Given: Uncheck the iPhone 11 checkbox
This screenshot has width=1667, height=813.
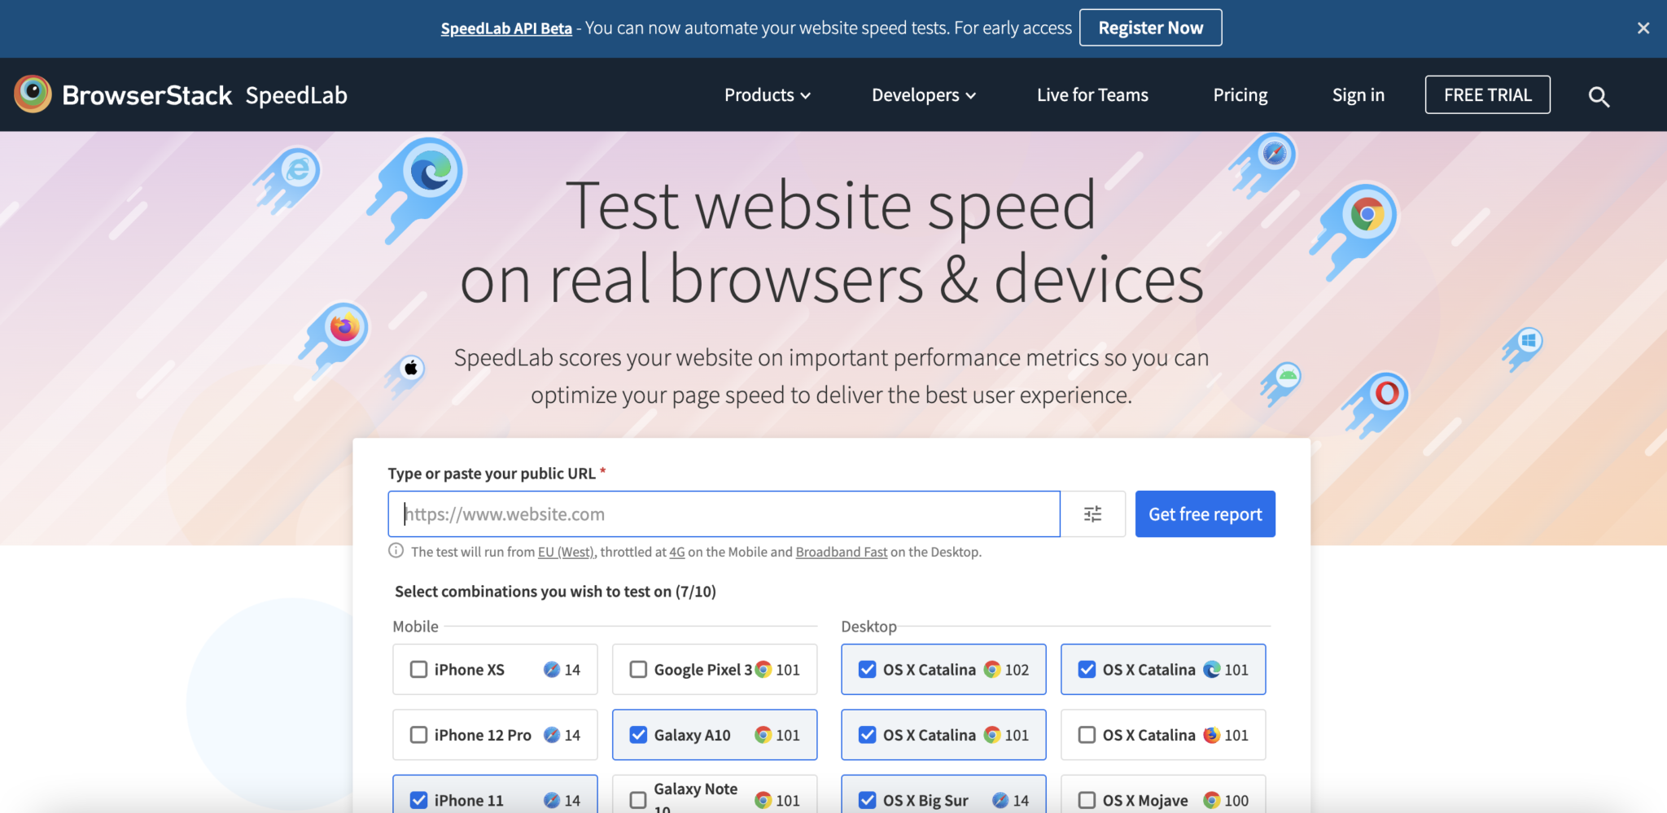Looking at the screenshot, I should click(418, 800).
